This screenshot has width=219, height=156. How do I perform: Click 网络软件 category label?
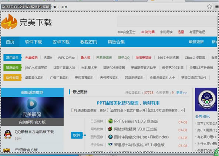(97, 129)
